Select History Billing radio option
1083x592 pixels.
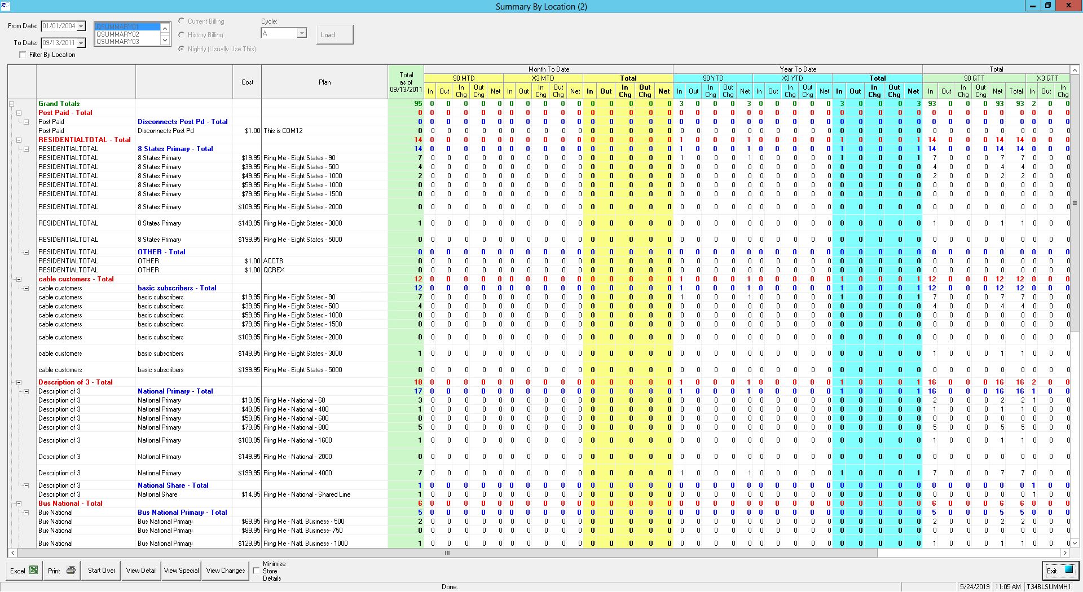(182, 34)
